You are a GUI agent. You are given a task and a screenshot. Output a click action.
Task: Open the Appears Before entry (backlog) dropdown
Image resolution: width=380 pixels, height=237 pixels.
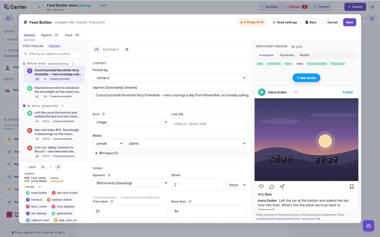[x=130, y=183]
